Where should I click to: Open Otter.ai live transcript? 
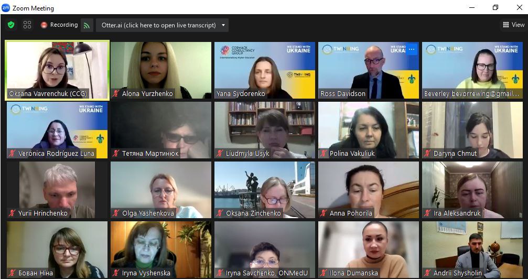pos(158,25)
